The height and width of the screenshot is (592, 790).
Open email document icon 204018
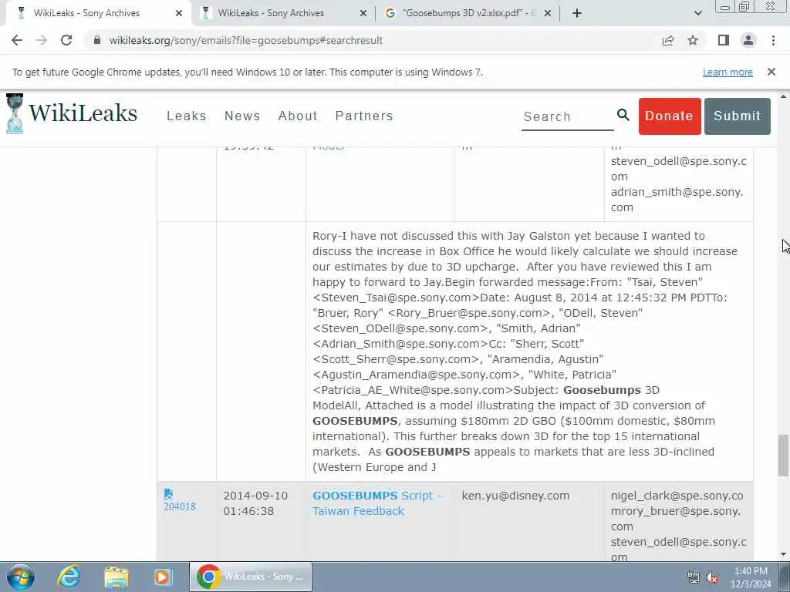[168, 494]
